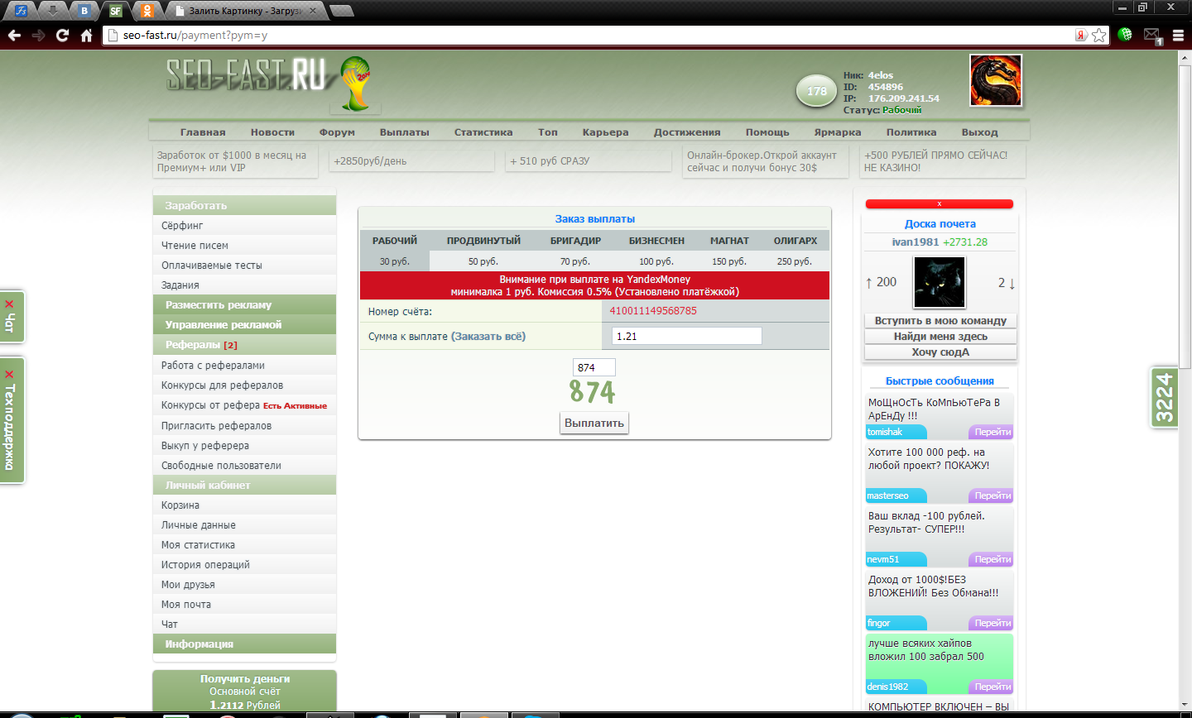
Task: Click the 'Хочу сюдА' button
Action: pos(940,352)
